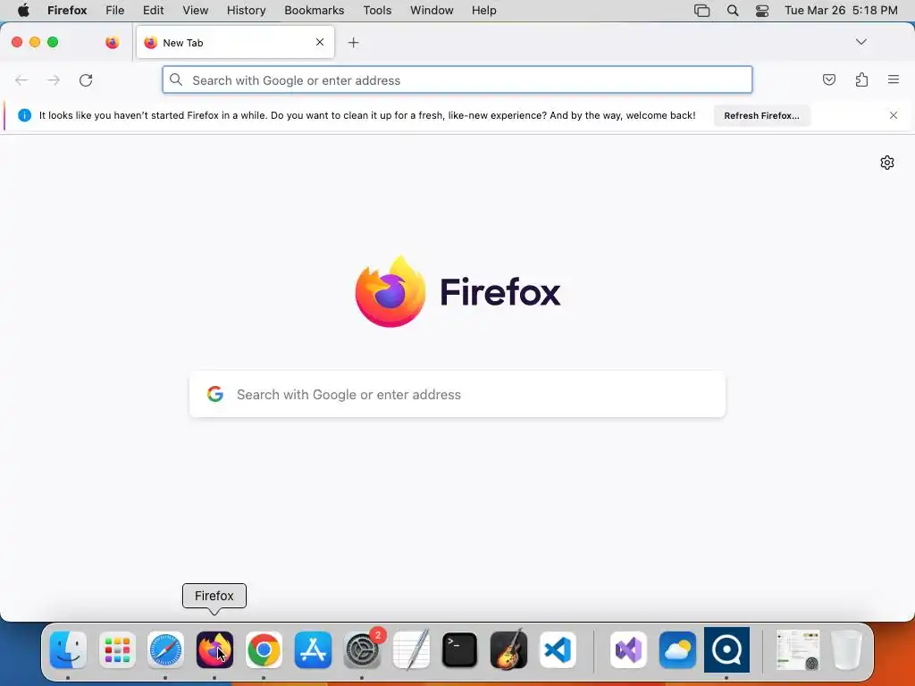Open TextEdit from the Dock
Viewport: 915px width, 686px height.
point(411,650)
